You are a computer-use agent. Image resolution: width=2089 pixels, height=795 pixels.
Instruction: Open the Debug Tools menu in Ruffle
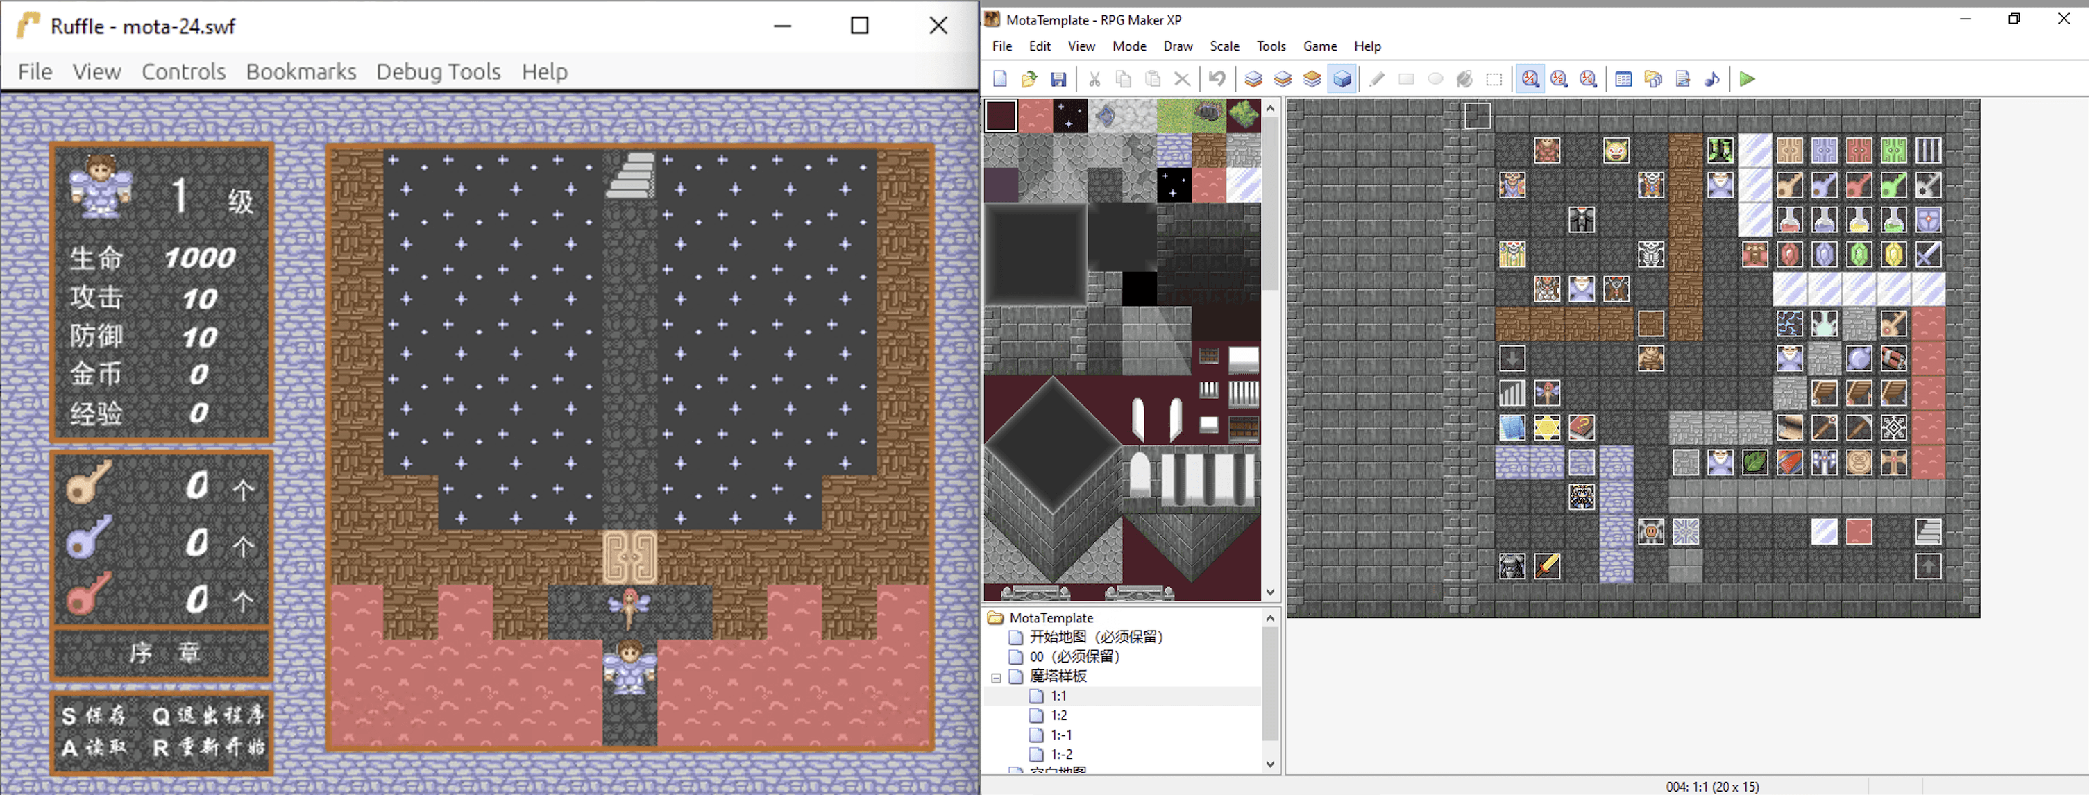pos(438,71)
